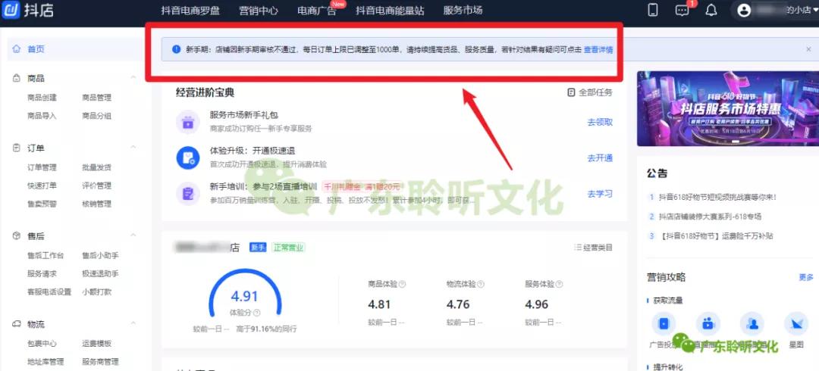Dismiss the 新手期 notice banner
This screenshot has height=371, width=819.
coord(808,49)
